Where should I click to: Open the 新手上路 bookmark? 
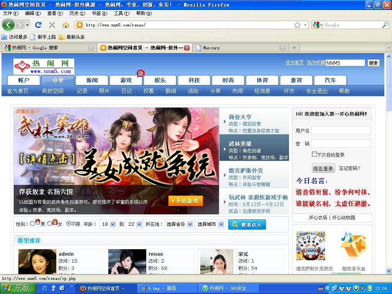tap(43, 37)
